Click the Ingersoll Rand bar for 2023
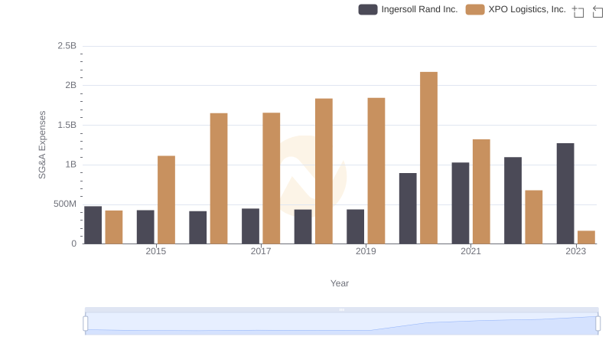The width and height of the screenshot is (612, 353). (565, 193)
